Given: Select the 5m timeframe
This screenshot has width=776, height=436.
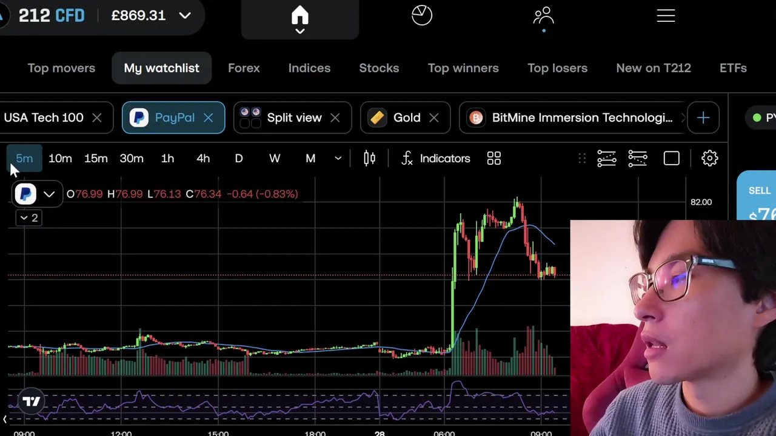Looking at the screenshot, I should pos(24,159).
